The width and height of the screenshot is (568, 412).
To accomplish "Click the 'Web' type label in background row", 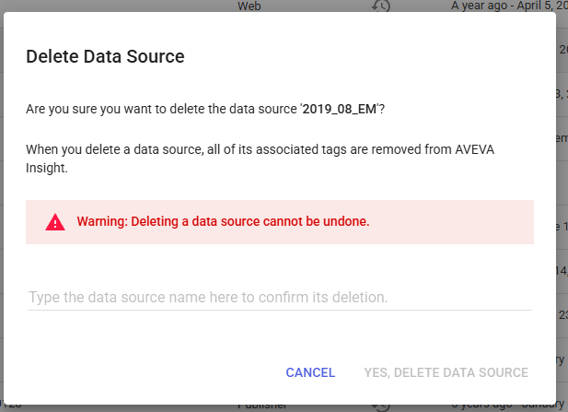I will [249, 6].
